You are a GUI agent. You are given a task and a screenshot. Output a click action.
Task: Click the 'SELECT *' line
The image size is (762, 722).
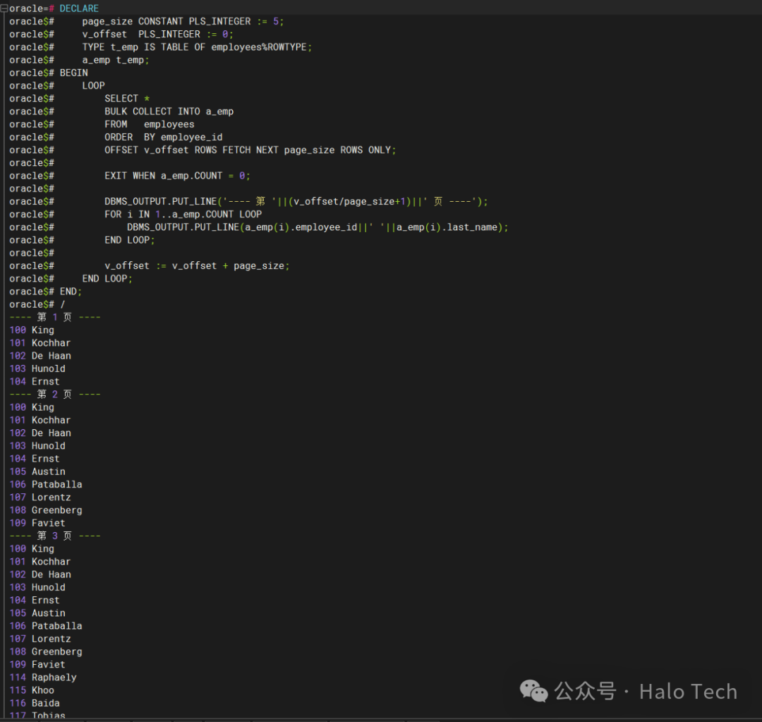pos(127,99)
